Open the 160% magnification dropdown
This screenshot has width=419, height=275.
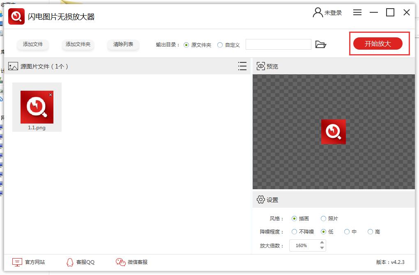305,245
